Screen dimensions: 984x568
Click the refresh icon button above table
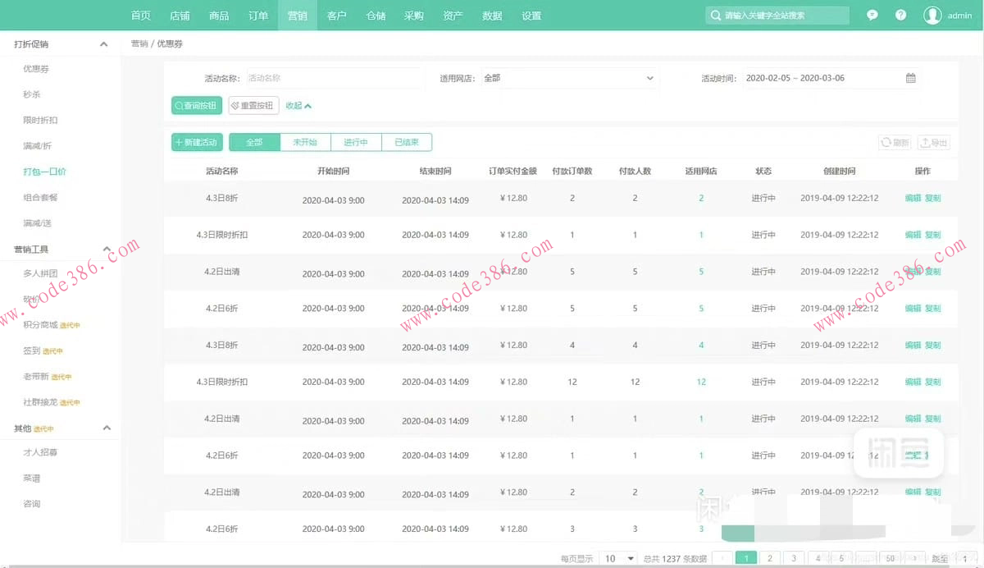point(895,143)
